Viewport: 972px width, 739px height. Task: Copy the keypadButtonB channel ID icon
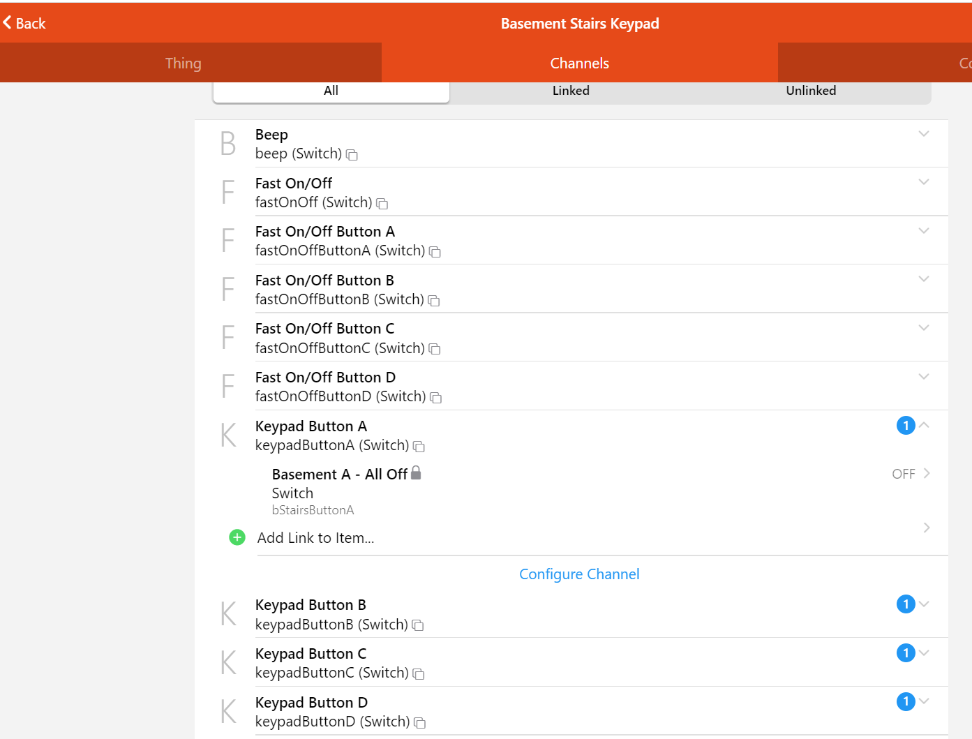click(x=418, y=625)
